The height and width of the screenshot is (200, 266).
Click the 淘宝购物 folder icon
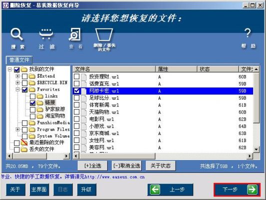click(40, 116)
